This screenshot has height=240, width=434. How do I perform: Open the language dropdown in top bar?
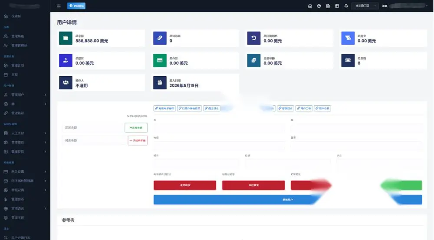pyautogui.click(x=365, y=6)
